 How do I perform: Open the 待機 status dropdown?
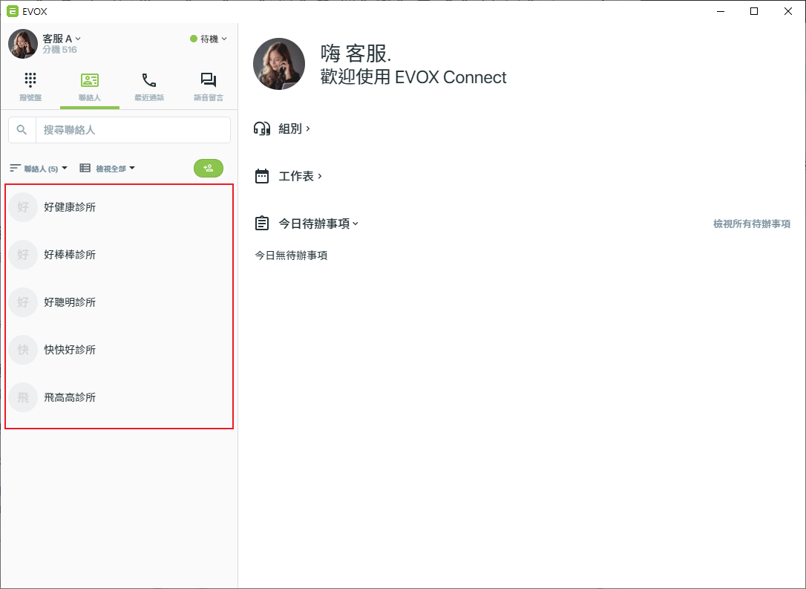[x=209, y=39]
